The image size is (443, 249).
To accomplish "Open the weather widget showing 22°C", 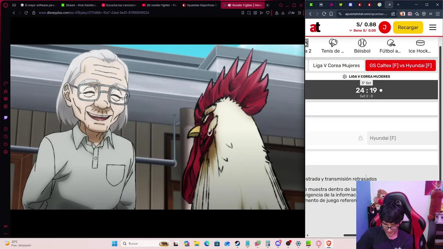I will click(x=17, y=243).
